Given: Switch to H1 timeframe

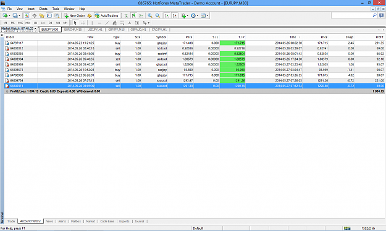Looking at the screenshot, I should pos(35,23).
